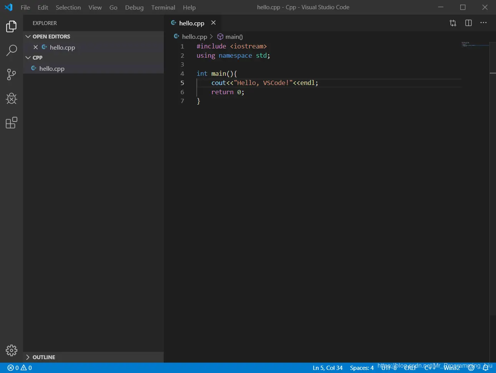This screenshot has width=496, height=373.
Task: Minimize the Visual Studio Code window
Action: point(441,7)
